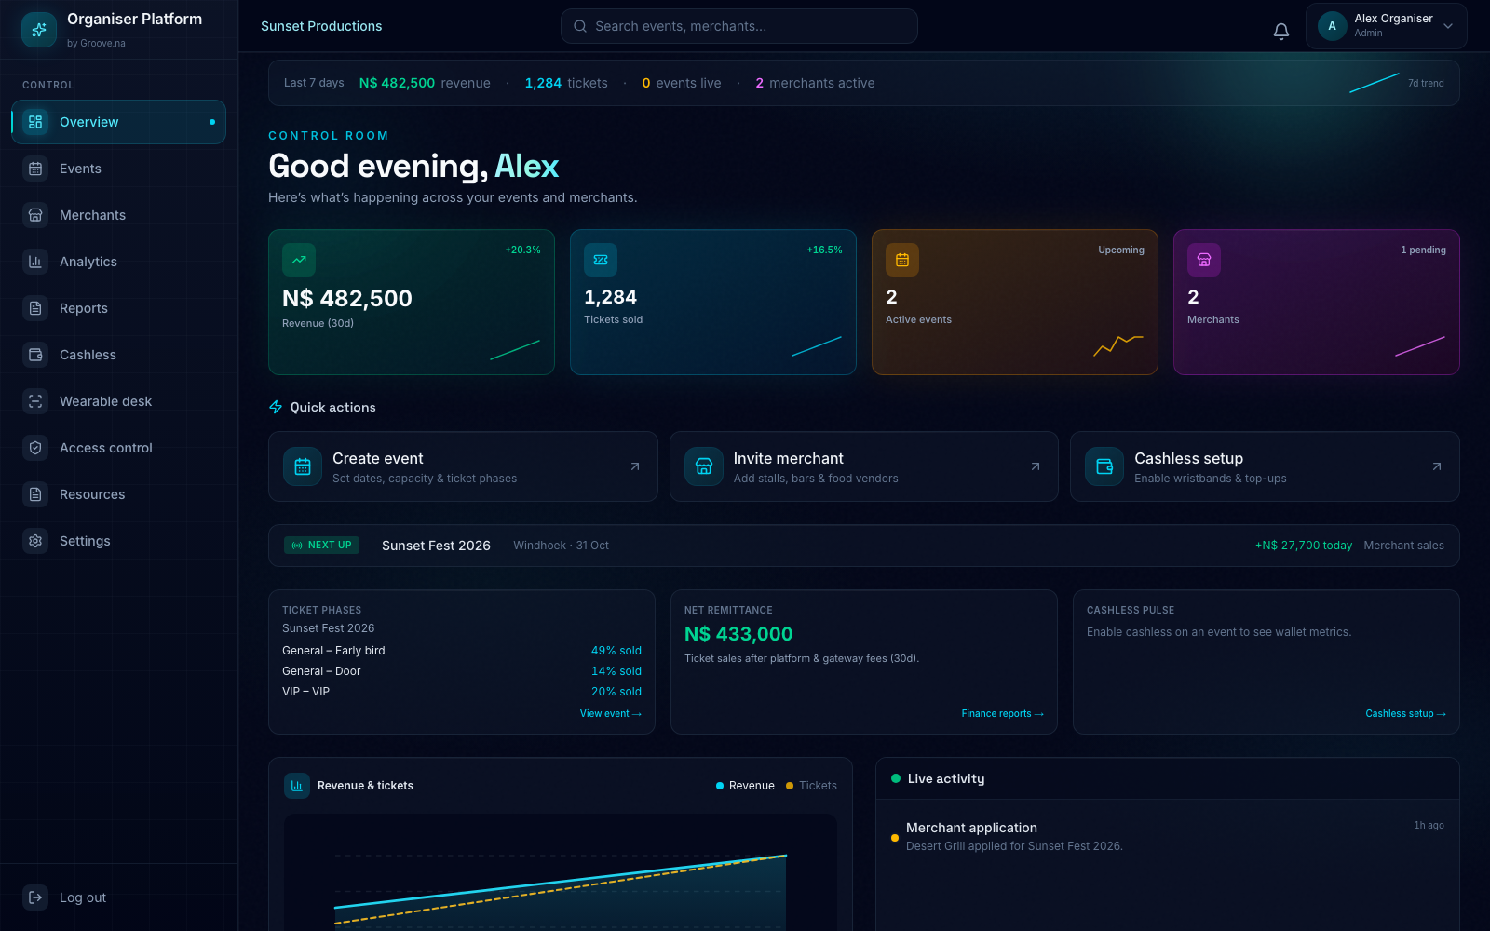Screen dimensions: 1490x931
Task: Open the Events menu item
Action: click(118, 169)
